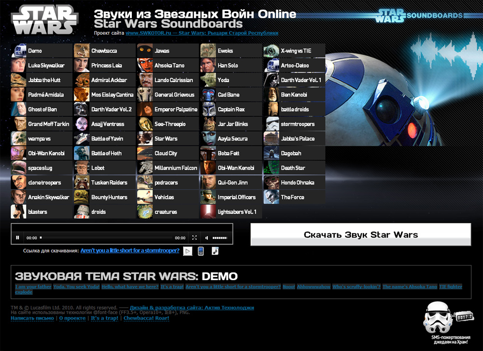Screen dimensions: 483x351
Task: Open the Ewoks soundboard icon
Action: (x=208, y=51)
